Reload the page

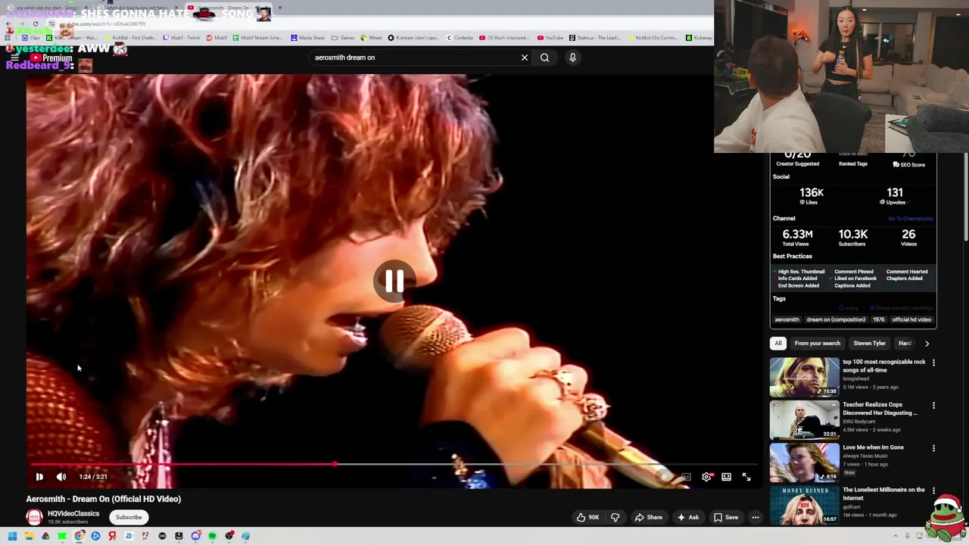(35, 24)
